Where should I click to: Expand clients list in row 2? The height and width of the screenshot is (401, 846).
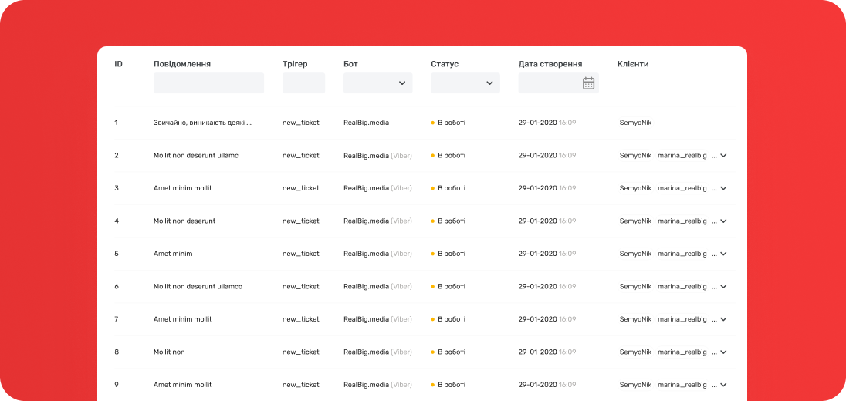[723, 156]
